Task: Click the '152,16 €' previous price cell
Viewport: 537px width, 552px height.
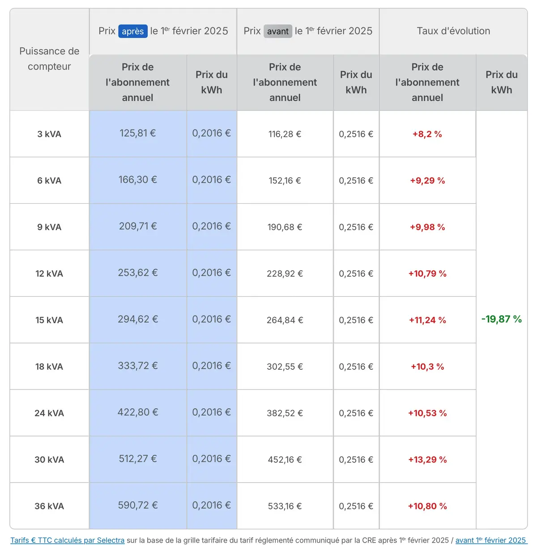Action: [x=285, y=180]
